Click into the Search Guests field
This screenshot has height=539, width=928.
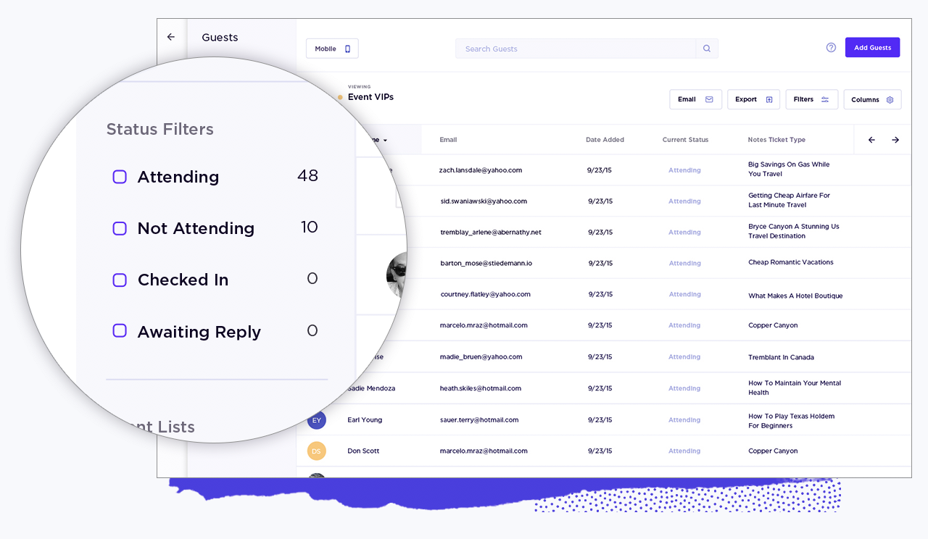(575, 49)
